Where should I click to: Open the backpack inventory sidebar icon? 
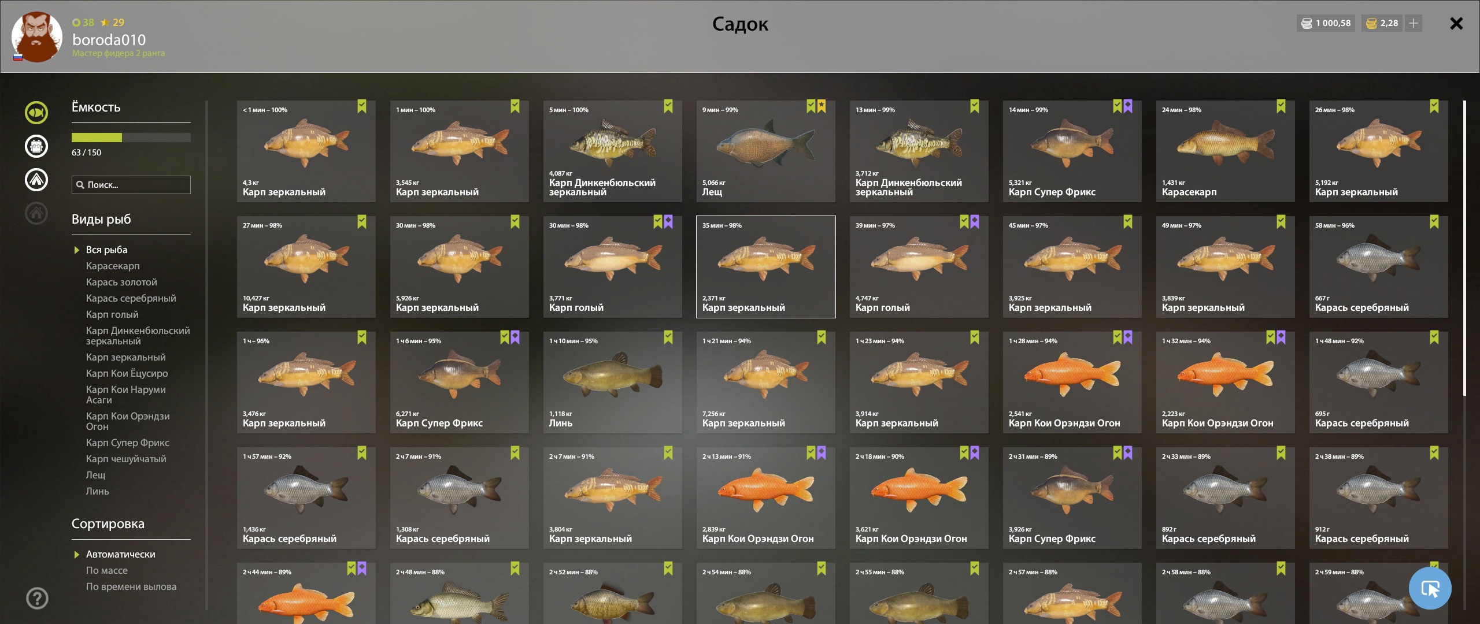tap(36, 146)
